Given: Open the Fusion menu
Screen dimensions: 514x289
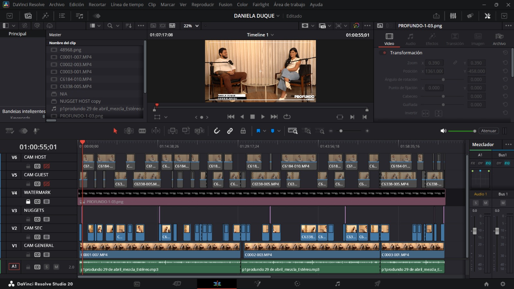Looking at the screenshot, I should [x=226, y=4].
